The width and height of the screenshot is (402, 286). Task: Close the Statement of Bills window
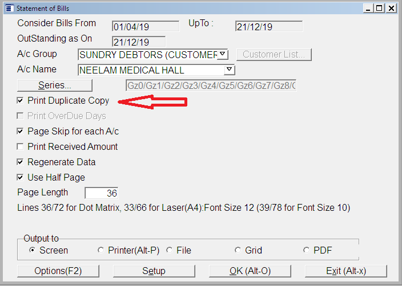tap(391, 8)
